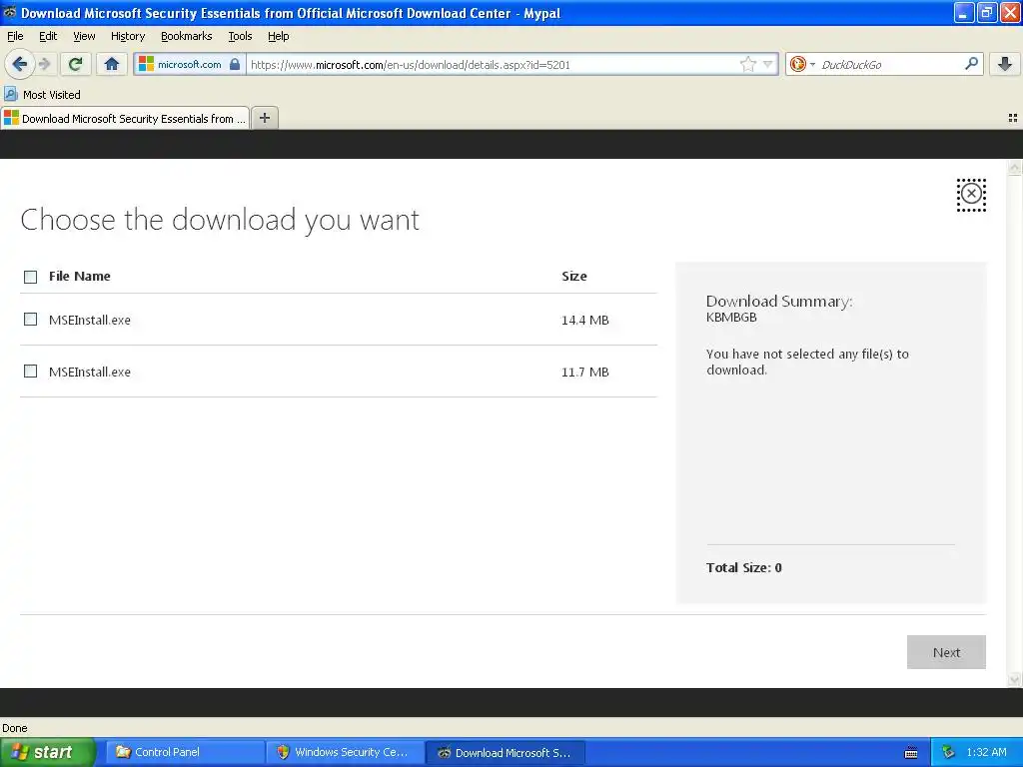Screen dimensions: 1023x767
Task: Click the Size column header
Action: coord(574,276)
